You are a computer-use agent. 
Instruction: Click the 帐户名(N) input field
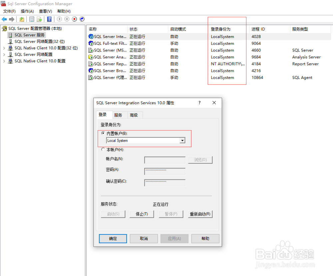(165, 160)
